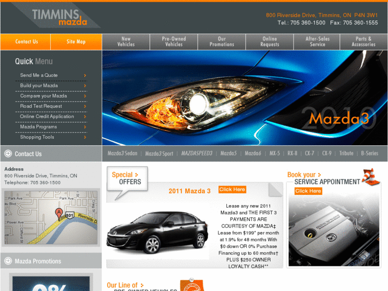The height and width of the screenshot is (291, 388).
Task: Choose the Tribute model link
Action: tap(346, 153)
